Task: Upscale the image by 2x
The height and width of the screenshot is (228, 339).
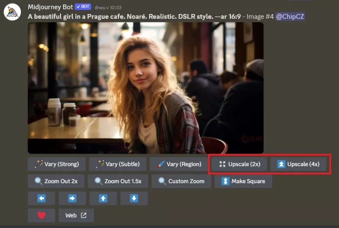Action: coord(239,164)
